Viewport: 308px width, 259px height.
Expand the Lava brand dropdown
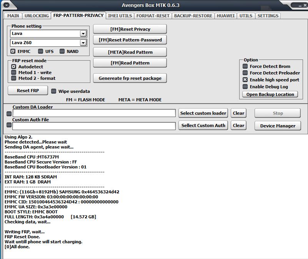click(83, 33)
